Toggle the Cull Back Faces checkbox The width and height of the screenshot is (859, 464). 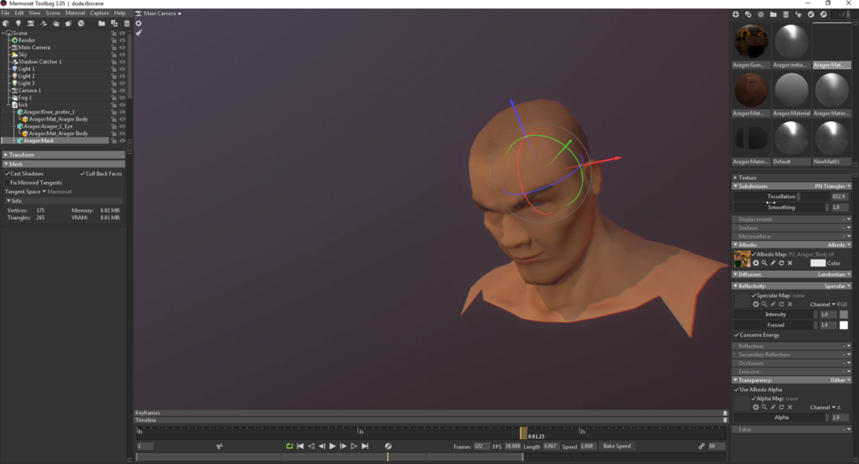[83, 173]
